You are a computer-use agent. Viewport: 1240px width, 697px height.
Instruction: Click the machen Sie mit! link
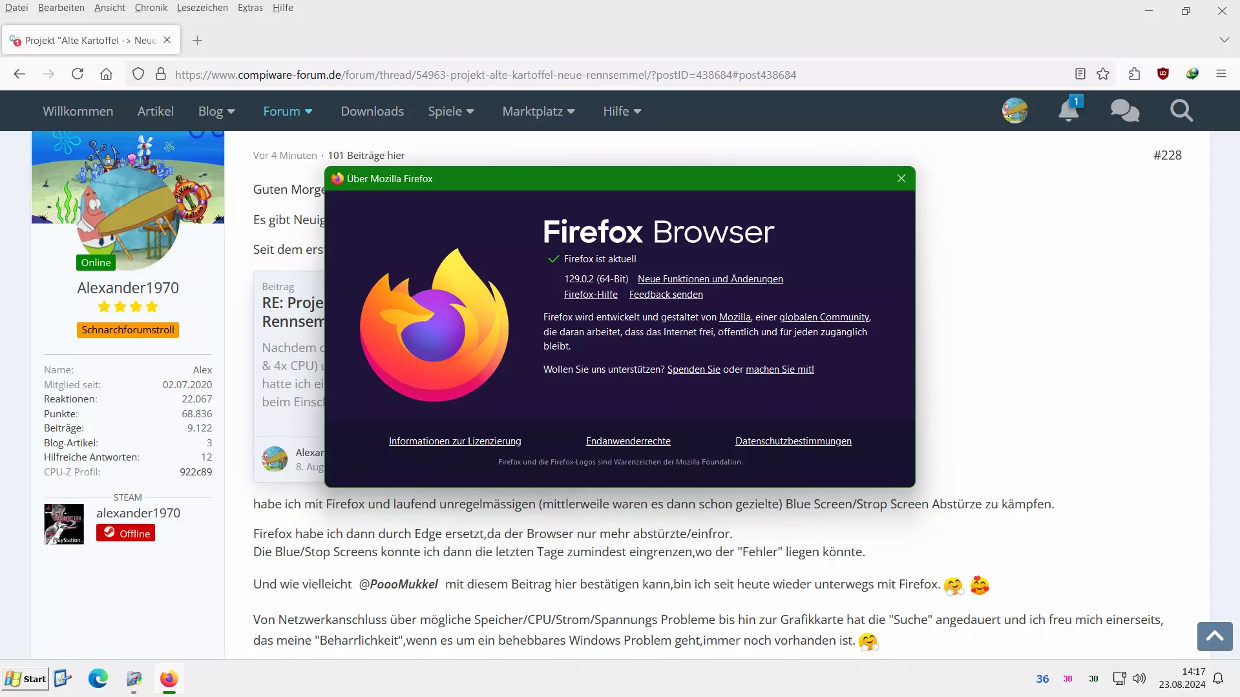[x=780, y=369]
